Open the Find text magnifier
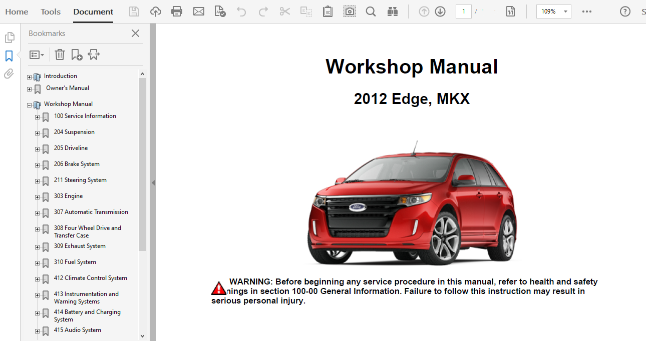 pos(371,11)
